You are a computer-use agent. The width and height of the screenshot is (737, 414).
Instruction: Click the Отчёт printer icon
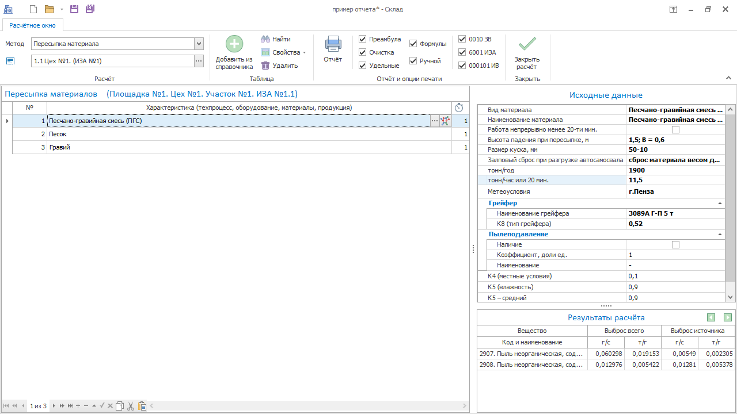(x=333, y=44)
